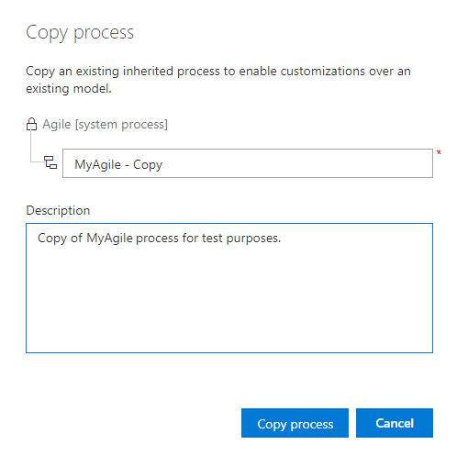The width and height of the screenshot is (457, 456).
Task: Click the 'Copy an existing inherited process' explanation text
Action: pos(218,80)
